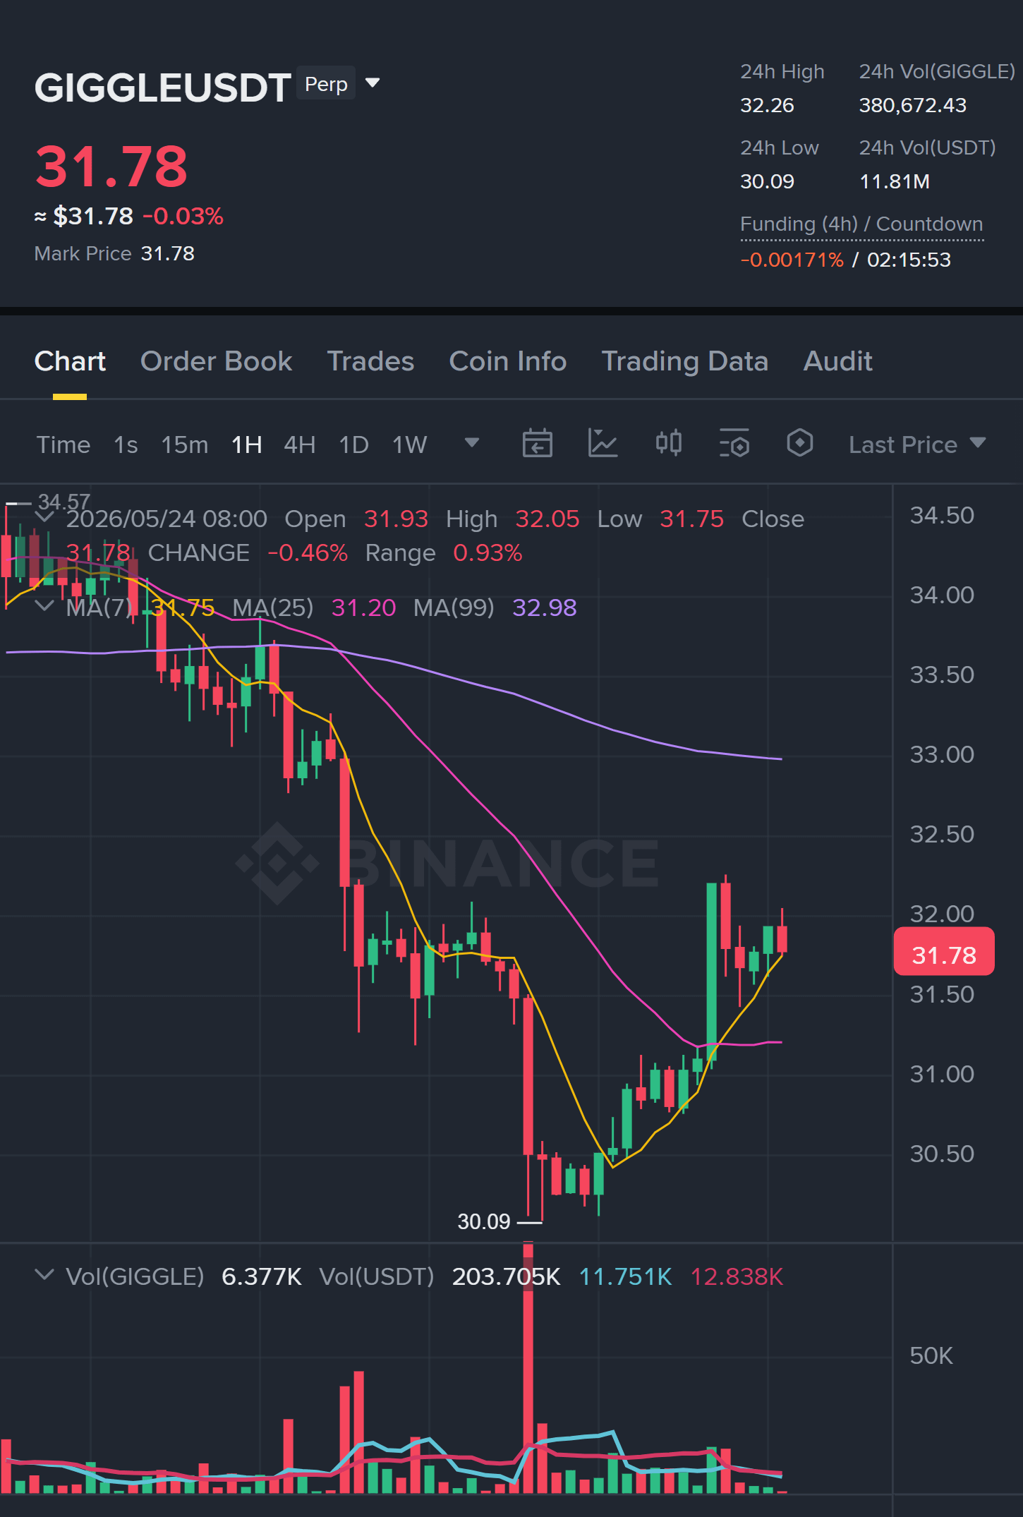Tap Mark Price 31.78 text
Screen dimensions: 1023x1517
point(114,253)
